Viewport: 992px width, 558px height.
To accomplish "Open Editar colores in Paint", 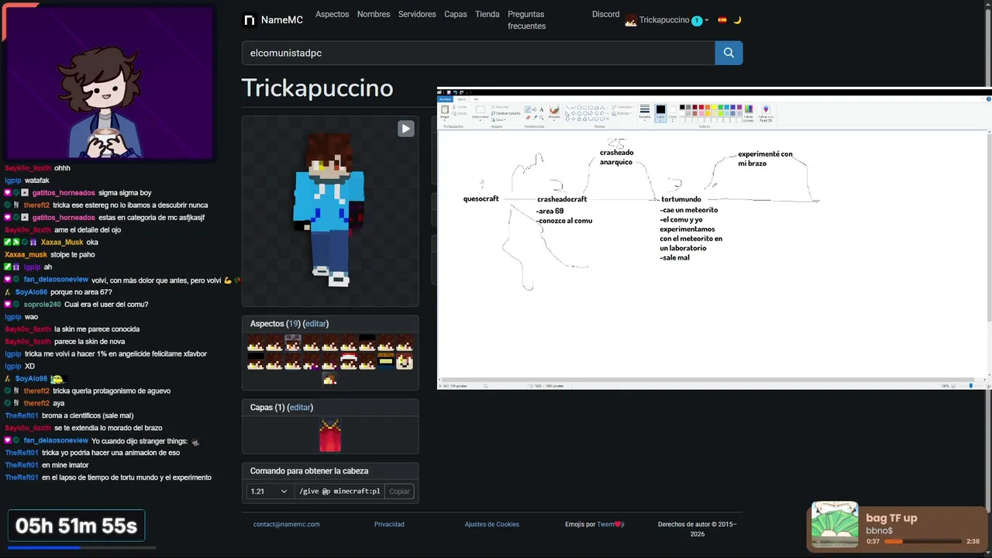I will pyautogui.click(x=748, y=113).
